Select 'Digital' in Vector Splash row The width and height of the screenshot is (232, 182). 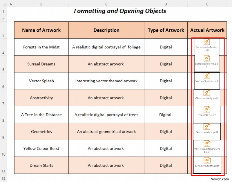click(x=166, y=81)
